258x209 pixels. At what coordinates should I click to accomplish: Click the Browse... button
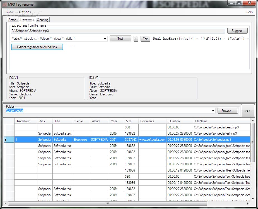(228, 111)
